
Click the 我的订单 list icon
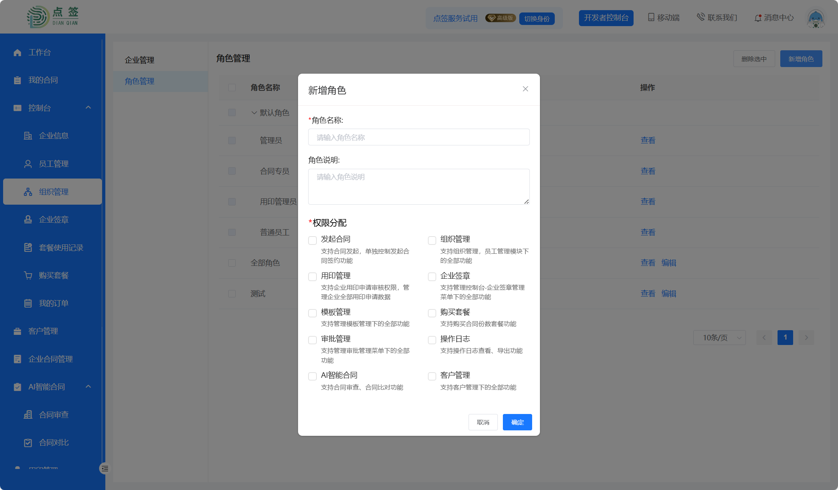coord(28,303)
